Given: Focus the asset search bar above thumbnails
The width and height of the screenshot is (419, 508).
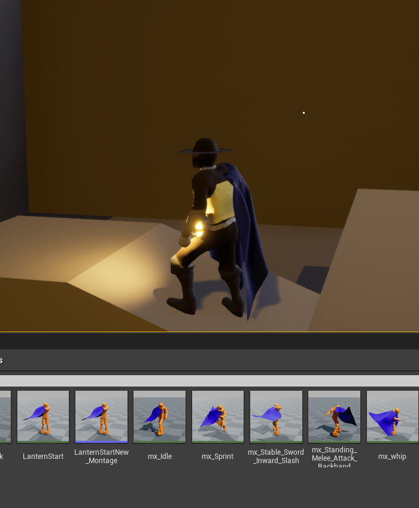Looking at the screenshot, I should (209, 381).
